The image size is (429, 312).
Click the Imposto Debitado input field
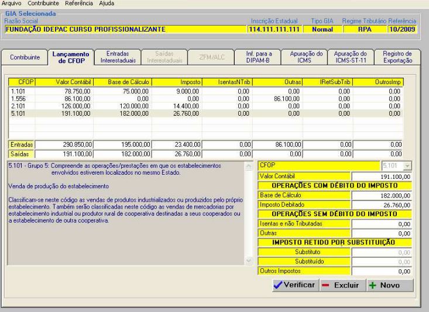[382, 205]
